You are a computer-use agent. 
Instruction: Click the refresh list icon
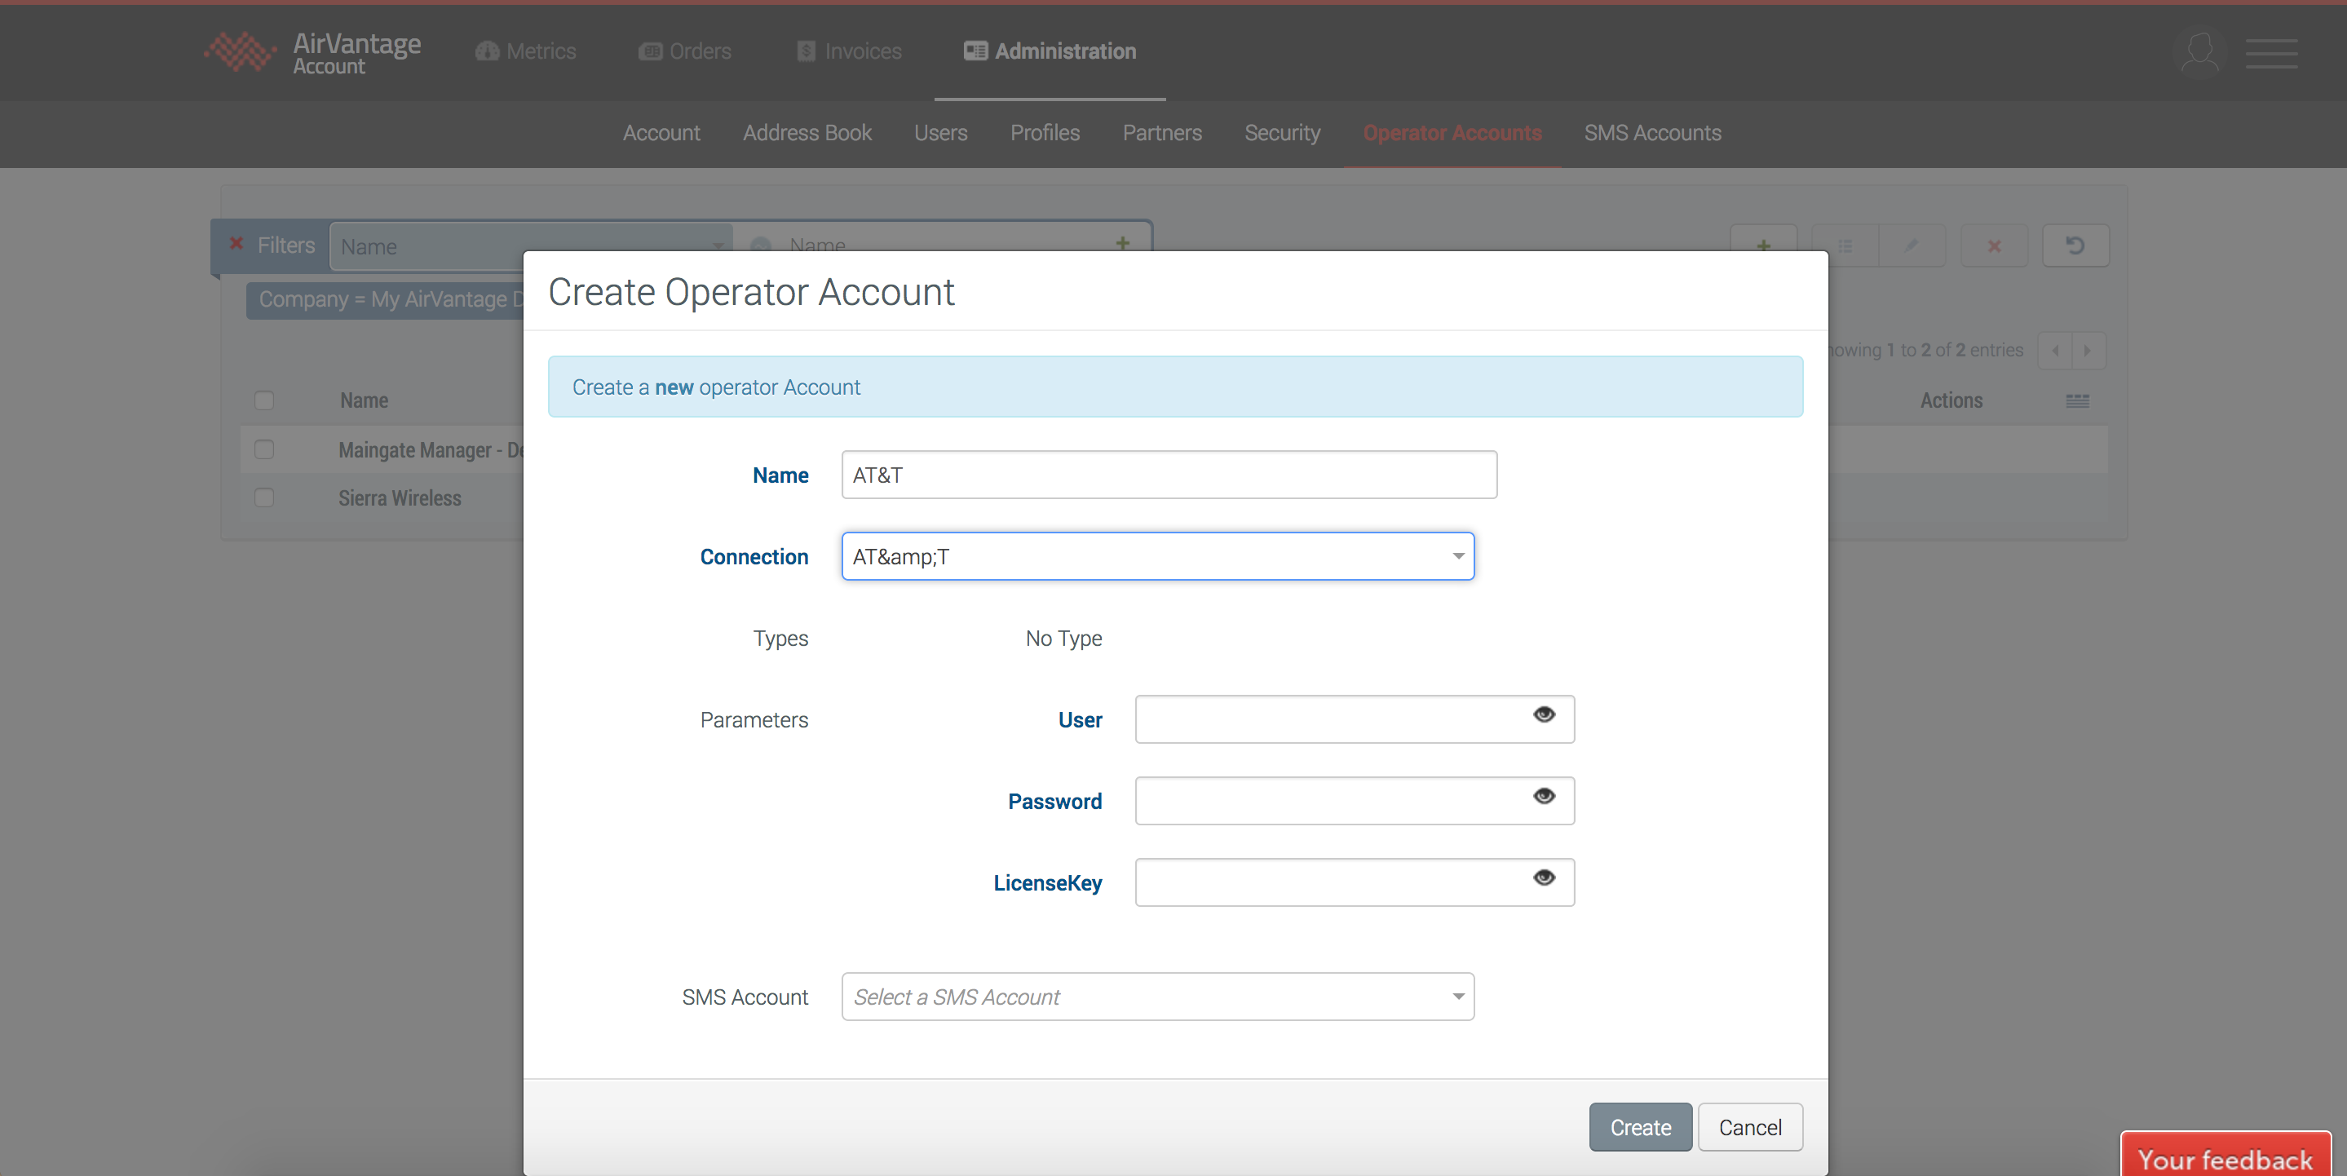point(2075,246)
